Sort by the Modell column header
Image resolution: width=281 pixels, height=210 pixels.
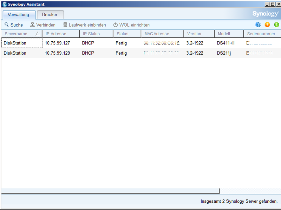coord(229,34)
